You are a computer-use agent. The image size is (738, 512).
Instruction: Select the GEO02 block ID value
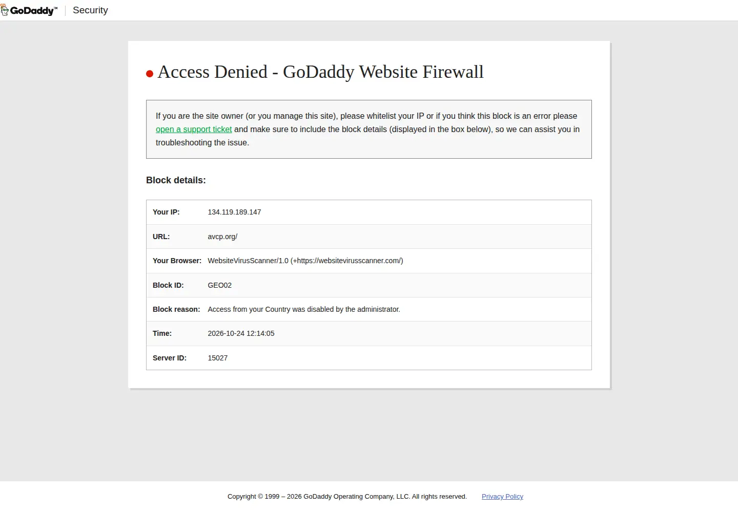tap(219, 285)
